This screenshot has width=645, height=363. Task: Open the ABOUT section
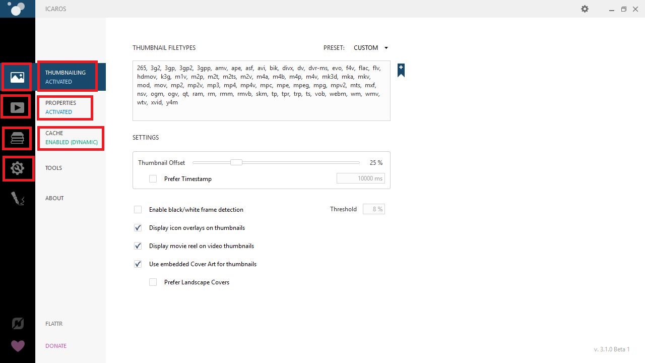point(54,198)
